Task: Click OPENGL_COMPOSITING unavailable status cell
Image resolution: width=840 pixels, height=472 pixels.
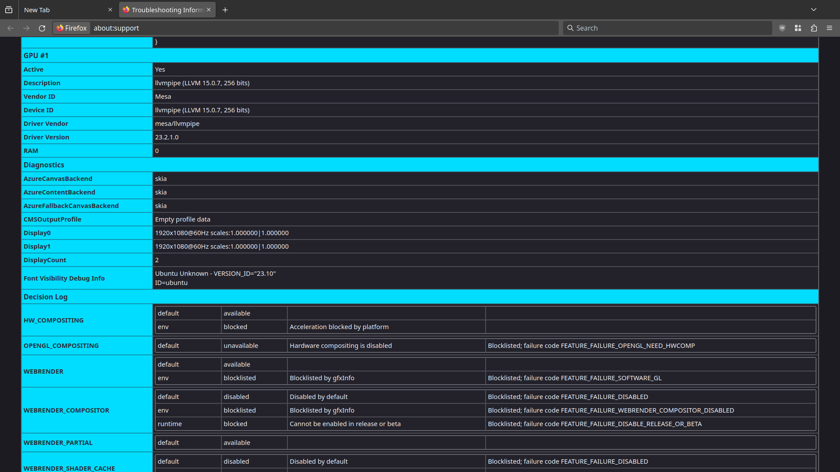Action: (254, 346)
